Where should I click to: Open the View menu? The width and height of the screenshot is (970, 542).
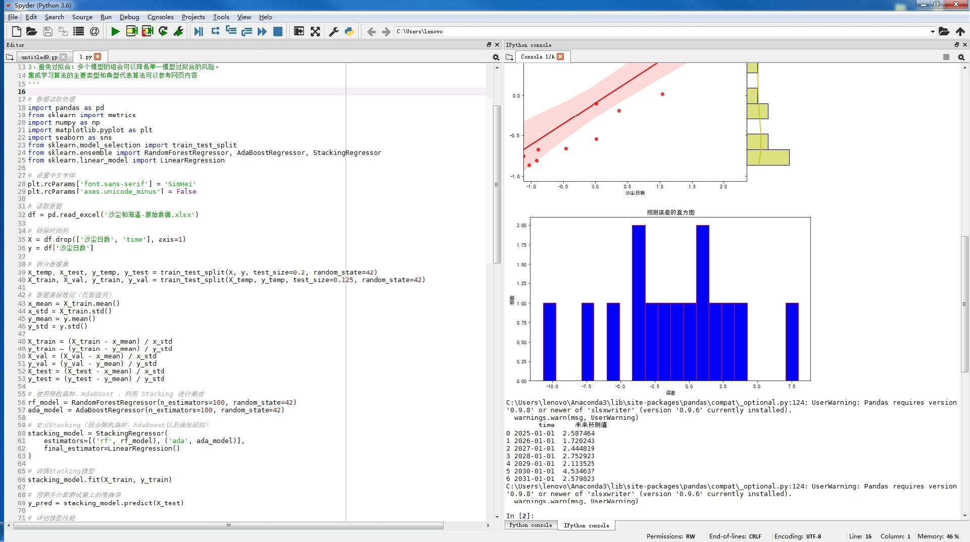pyautogui.click(x=244, y=17)
